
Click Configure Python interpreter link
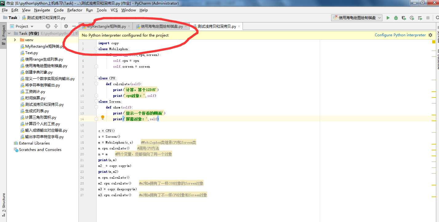(x=400, y=35)
